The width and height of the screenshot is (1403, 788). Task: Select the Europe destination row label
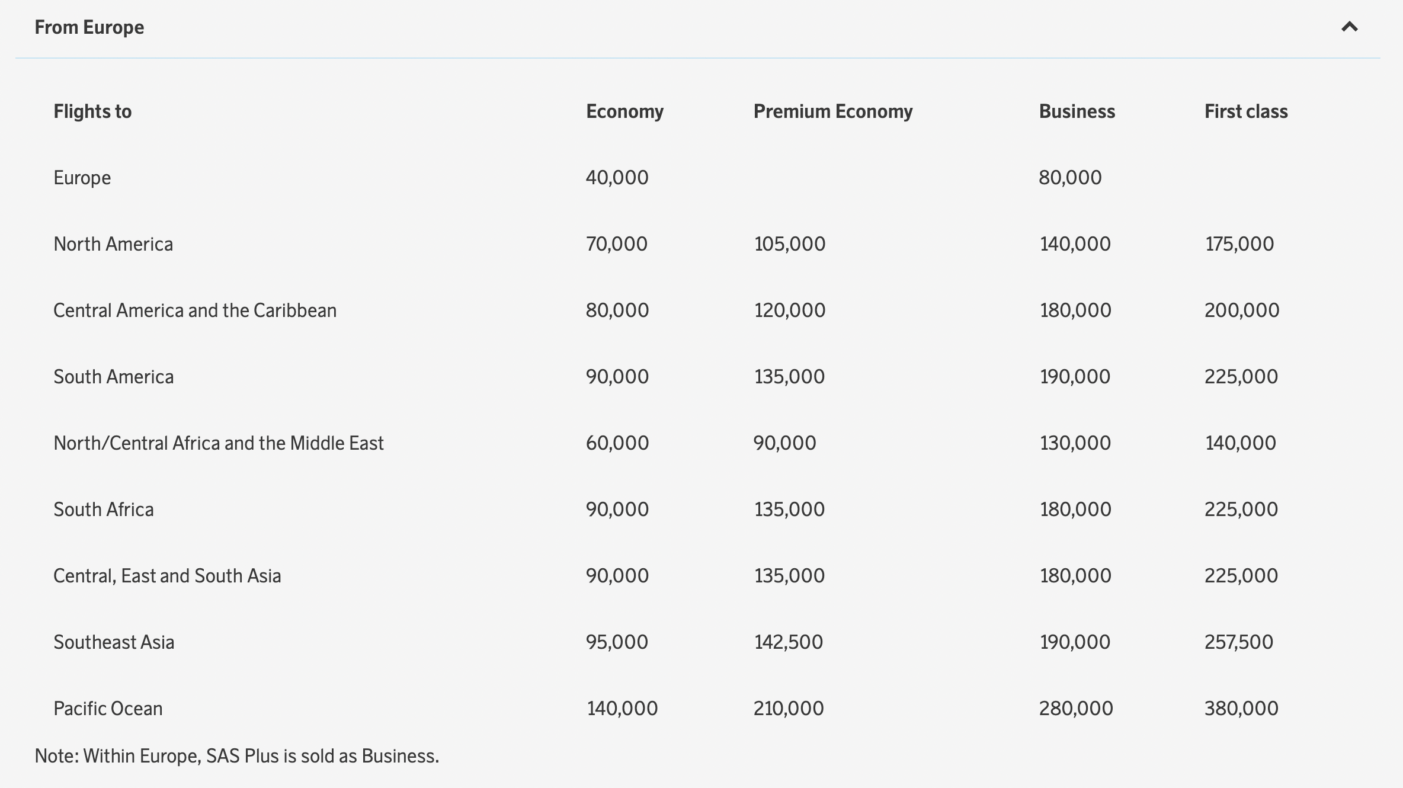tap(82, 178)
